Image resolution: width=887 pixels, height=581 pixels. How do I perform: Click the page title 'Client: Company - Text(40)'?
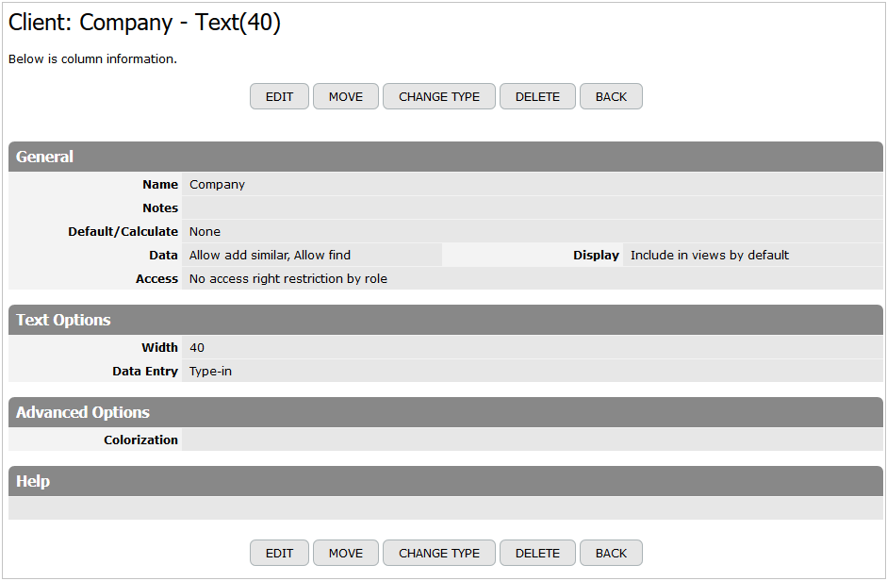(144, 23)
